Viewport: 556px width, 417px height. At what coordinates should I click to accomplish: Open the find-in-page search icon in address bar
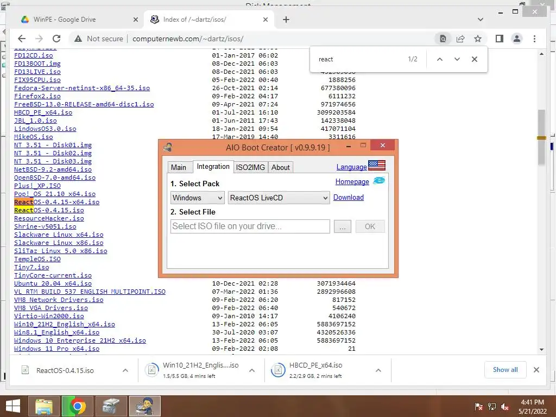tap(443, 39)
